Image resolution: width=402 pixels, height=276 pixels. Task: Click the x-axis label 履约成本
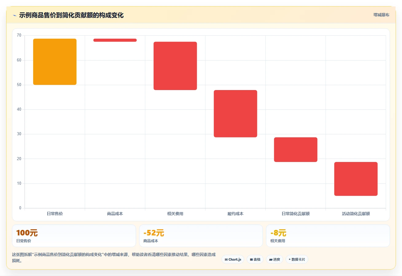click(235, 214)
